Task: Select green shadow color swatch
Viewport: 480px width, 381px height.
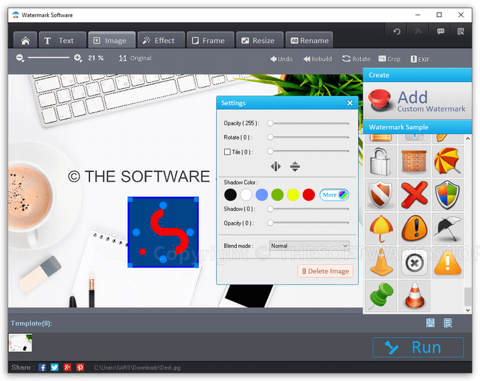Action: [x=277, y=195]
